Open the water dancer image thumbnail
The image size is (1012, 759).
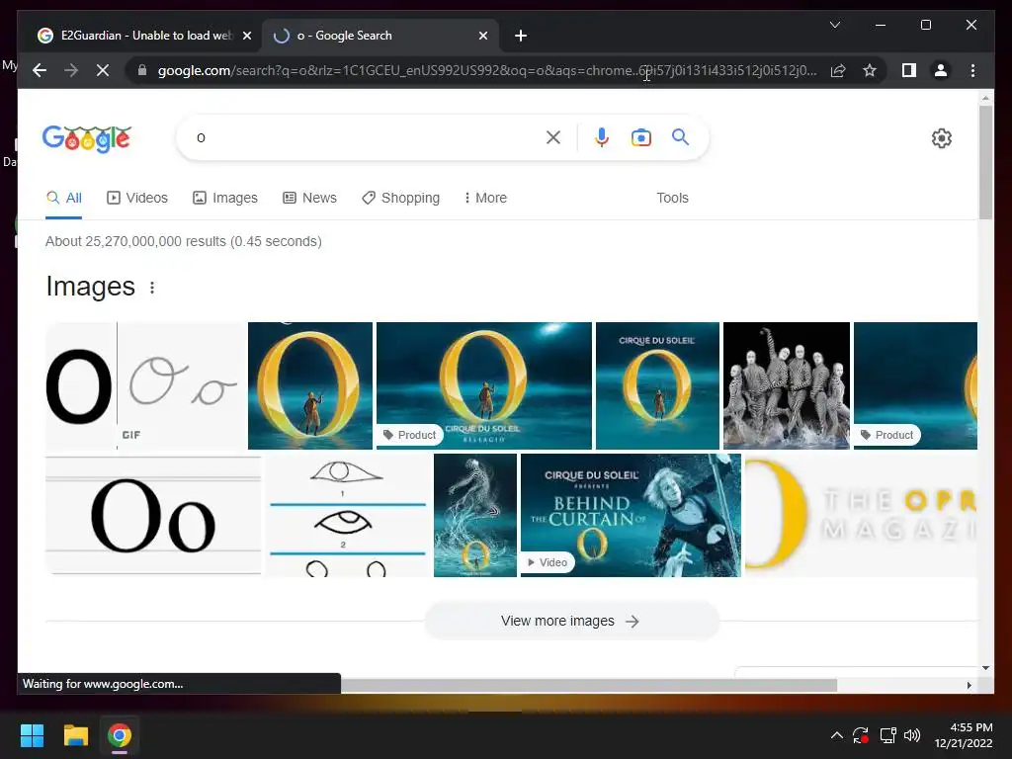(x=475, y=515)
